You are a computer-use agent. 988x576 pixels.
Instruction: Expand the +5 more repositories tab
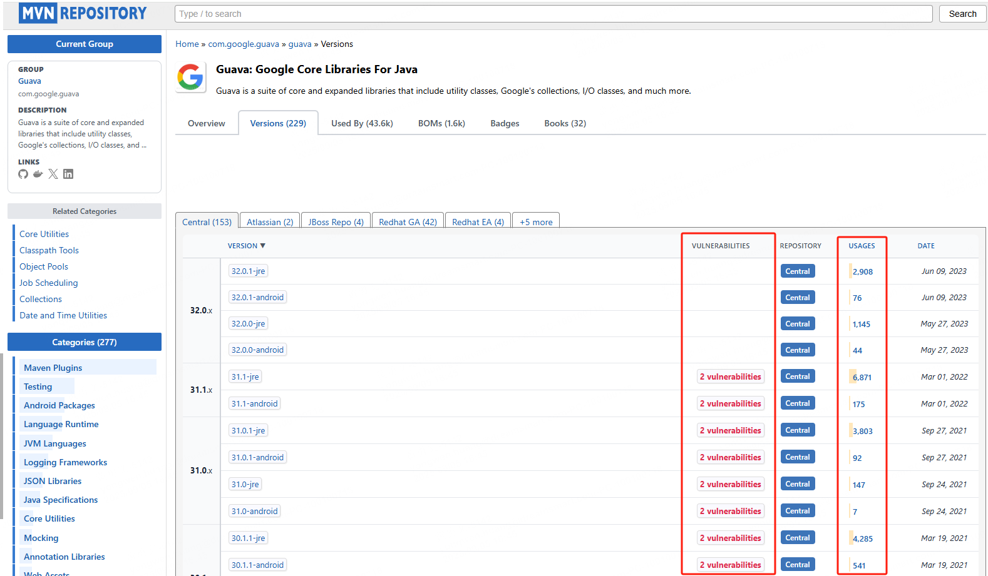[x=536, y=222]
